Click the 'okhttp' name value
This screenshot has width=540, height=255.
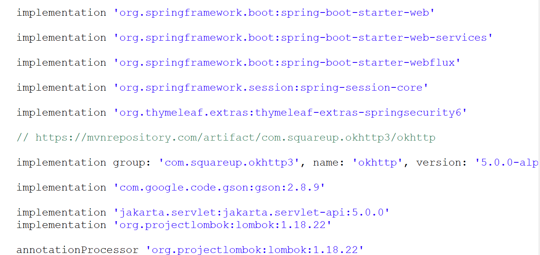click(377, 162)
